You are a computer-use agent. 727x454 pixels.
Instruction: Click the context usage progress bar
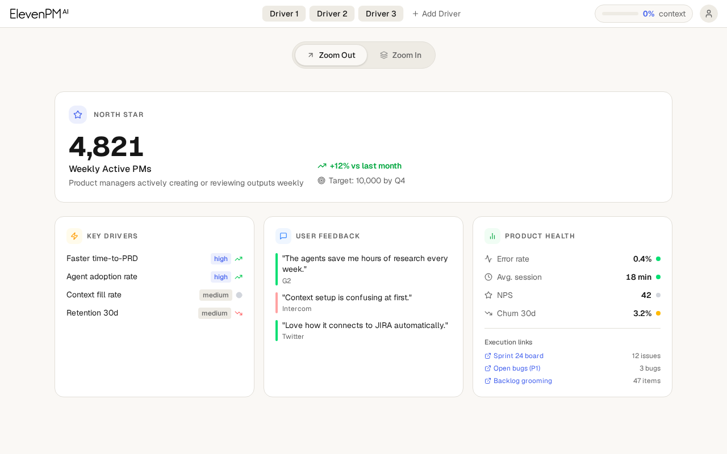(x=620, y=14)
